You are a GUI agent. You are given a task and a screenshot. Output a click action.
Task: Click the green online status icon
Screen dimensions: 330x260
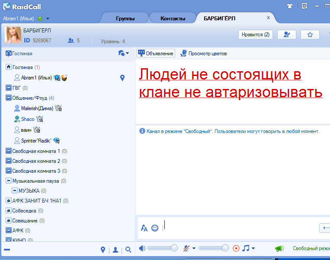(x=40, y=19)
